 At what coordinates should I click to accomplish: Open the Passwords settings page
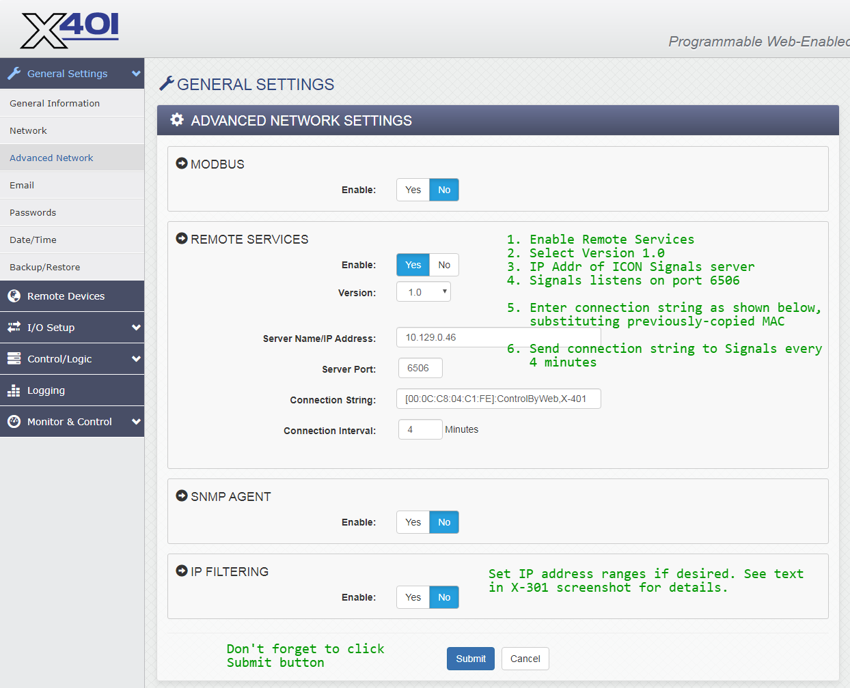[33, 213]
